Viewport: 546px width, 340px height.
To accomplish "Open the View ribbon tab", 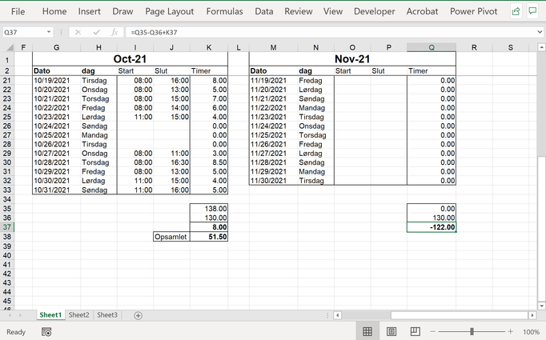I will 333,11.
